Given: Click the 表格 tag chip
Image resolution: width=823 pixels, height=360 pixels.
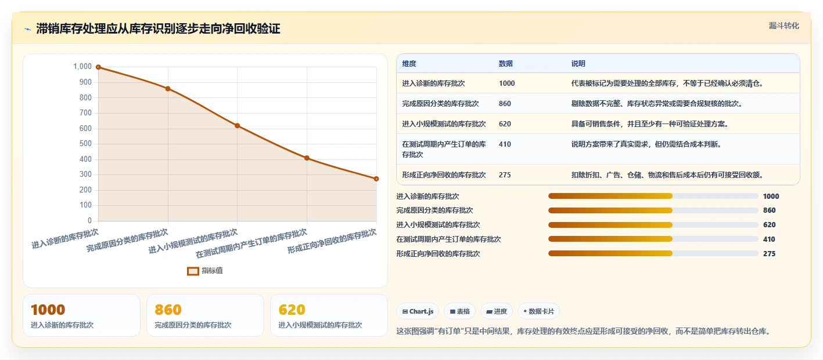Looking at the screenshot, I should [x=459, y=311].
